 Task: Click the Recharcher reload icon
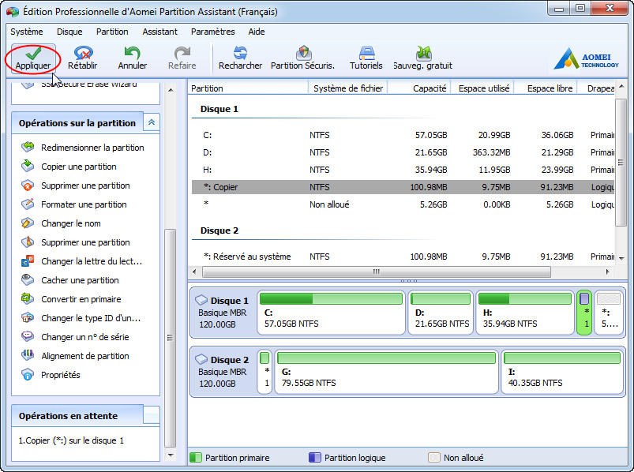tap(240, 53)
